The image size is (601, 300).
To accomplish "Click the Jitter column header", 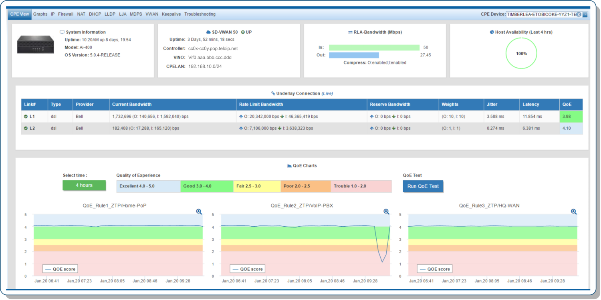I will click(x=502, y=105).
